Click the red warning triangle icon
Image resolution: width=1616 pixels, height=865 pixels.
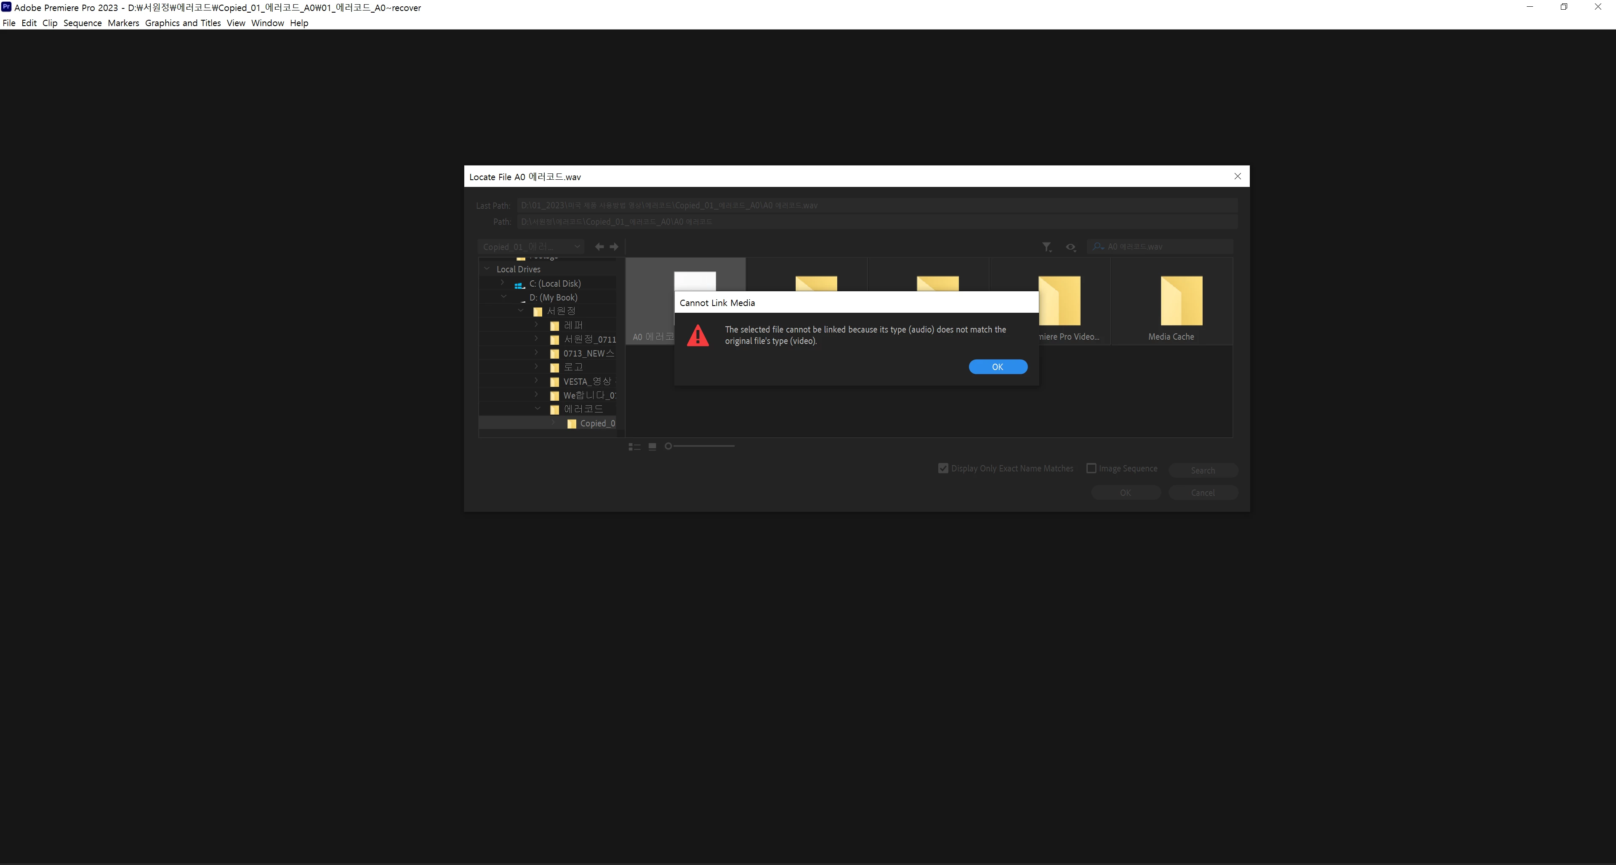[x=698, y=335]
